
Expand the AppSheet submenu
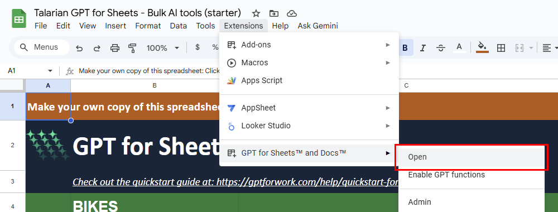pyautogui.click(x=309, y=108)
